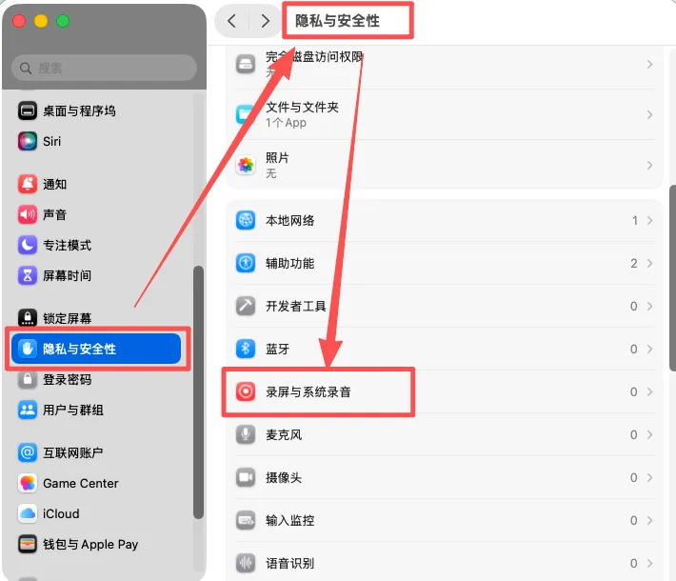Select the camera (摄像头) icon
This screenshot has height=581, width=676.
(246, 477)
